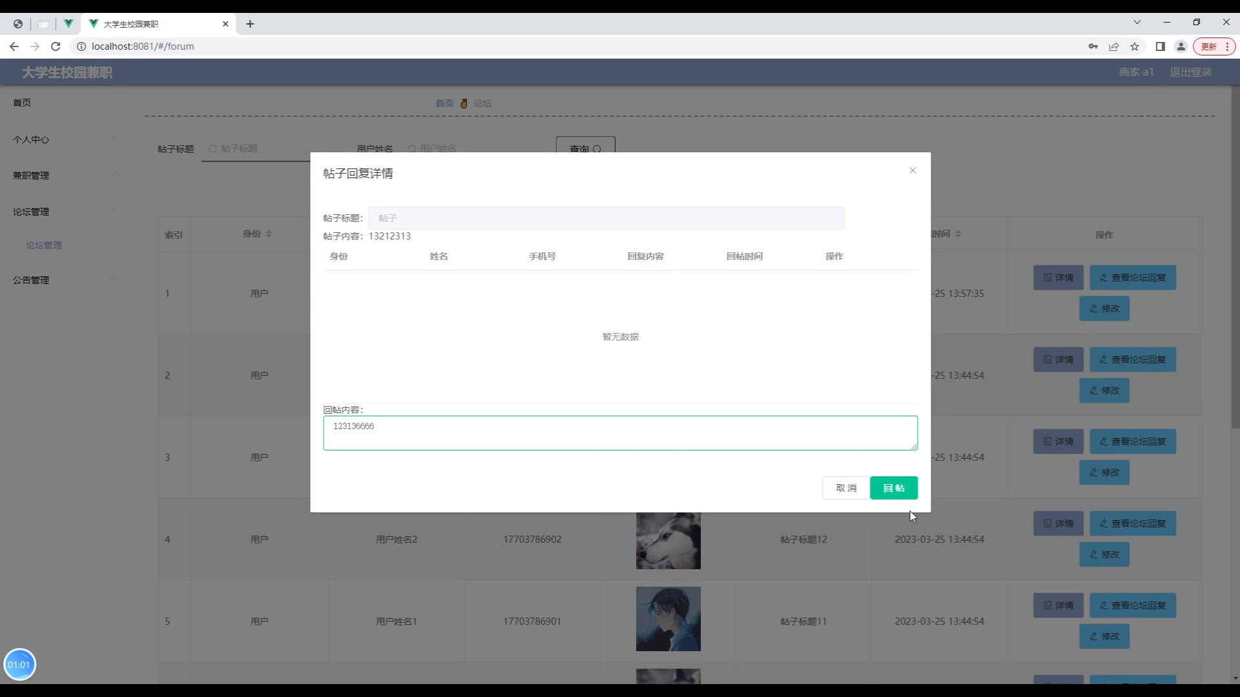Bookmark page using the star icon
The height and width of the screenshot is (697, 1240).
click(1135, 46)
